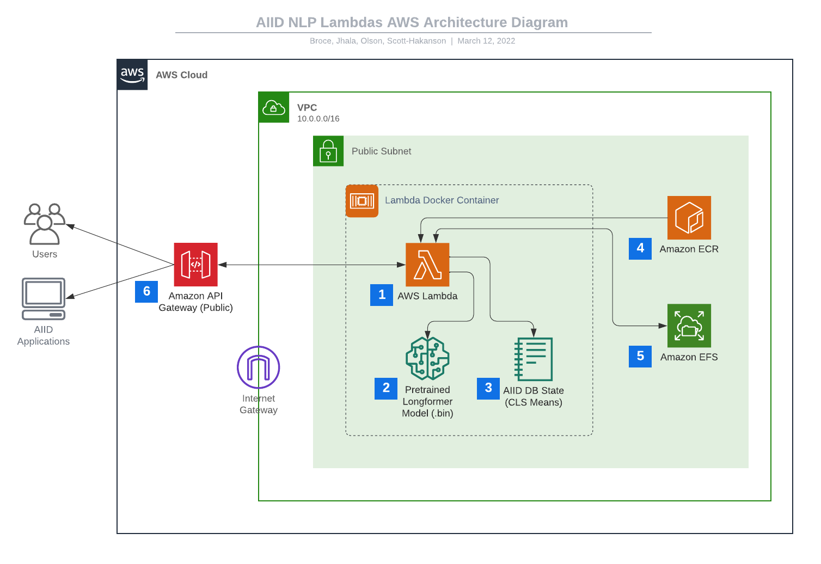Viewport: 821px width, 564px height.
Task: Click the AWS Lambda function icon
Action: [x=427, y=265]
